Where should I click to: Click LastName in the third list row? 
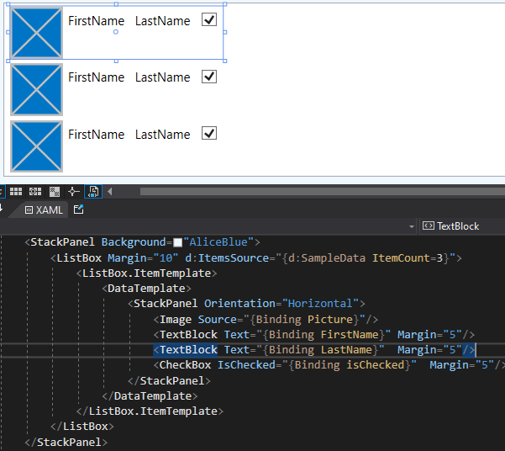[x=163, y=135]
